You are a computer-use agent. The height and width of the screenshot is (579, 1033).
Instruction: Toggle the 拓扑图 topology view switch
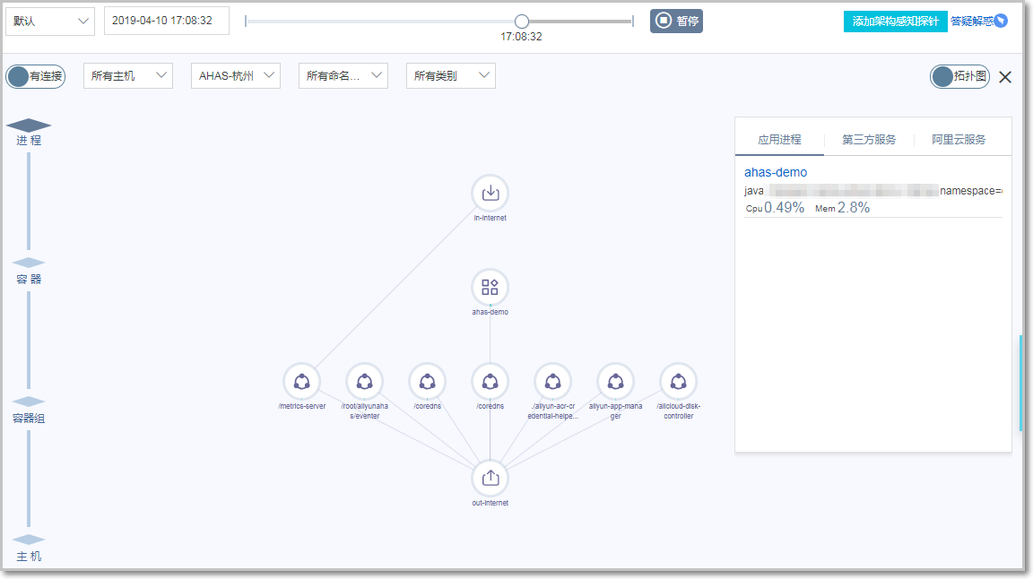959,76
